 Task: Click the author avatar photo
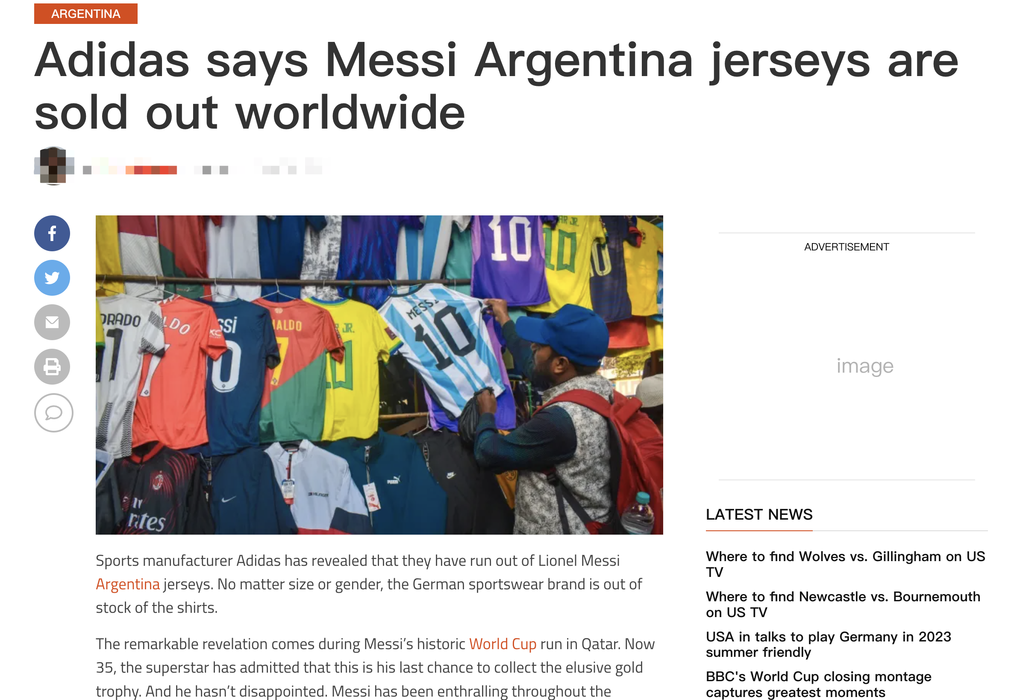coord(53,166)
